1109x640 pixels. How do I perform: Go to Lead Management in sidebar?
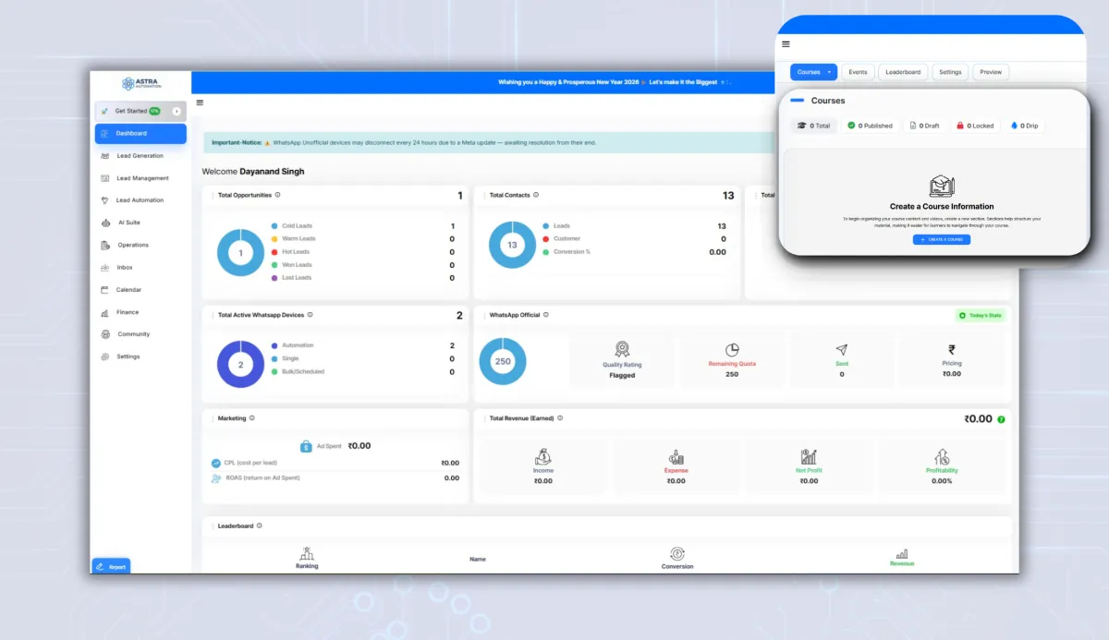[140, 178]
